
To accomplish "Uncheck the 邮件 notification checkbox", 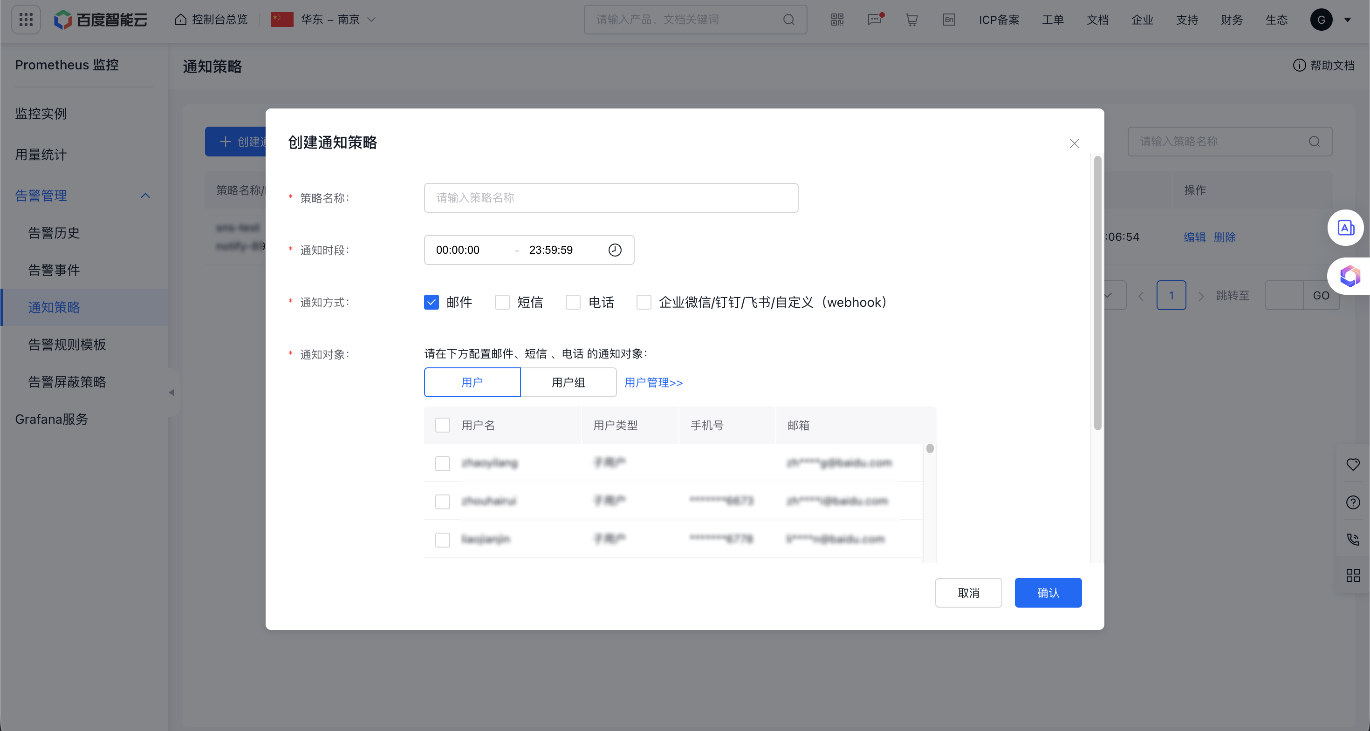I will click(x=432, y=302).
